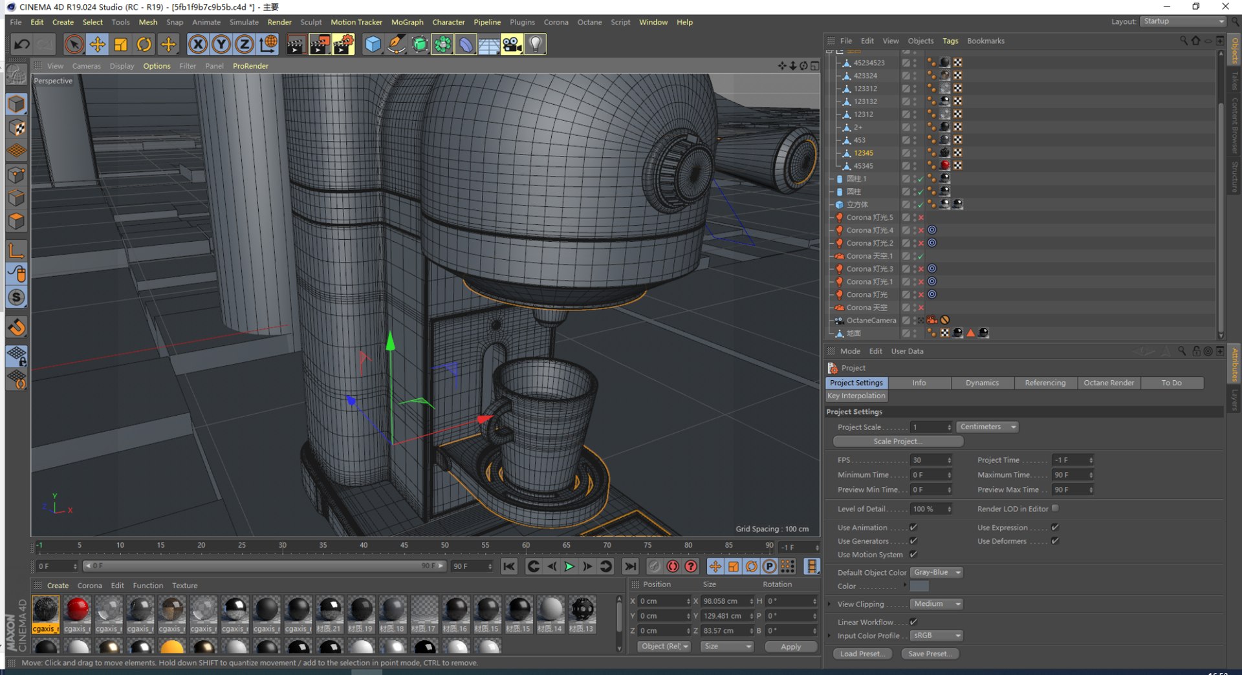Switch to the Dynamics tab

[982, 383]
